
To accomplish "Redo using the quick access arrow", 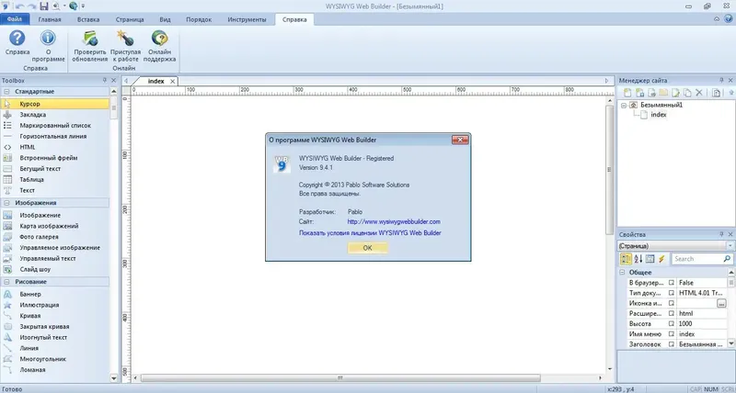I will [x=32, y=6].
